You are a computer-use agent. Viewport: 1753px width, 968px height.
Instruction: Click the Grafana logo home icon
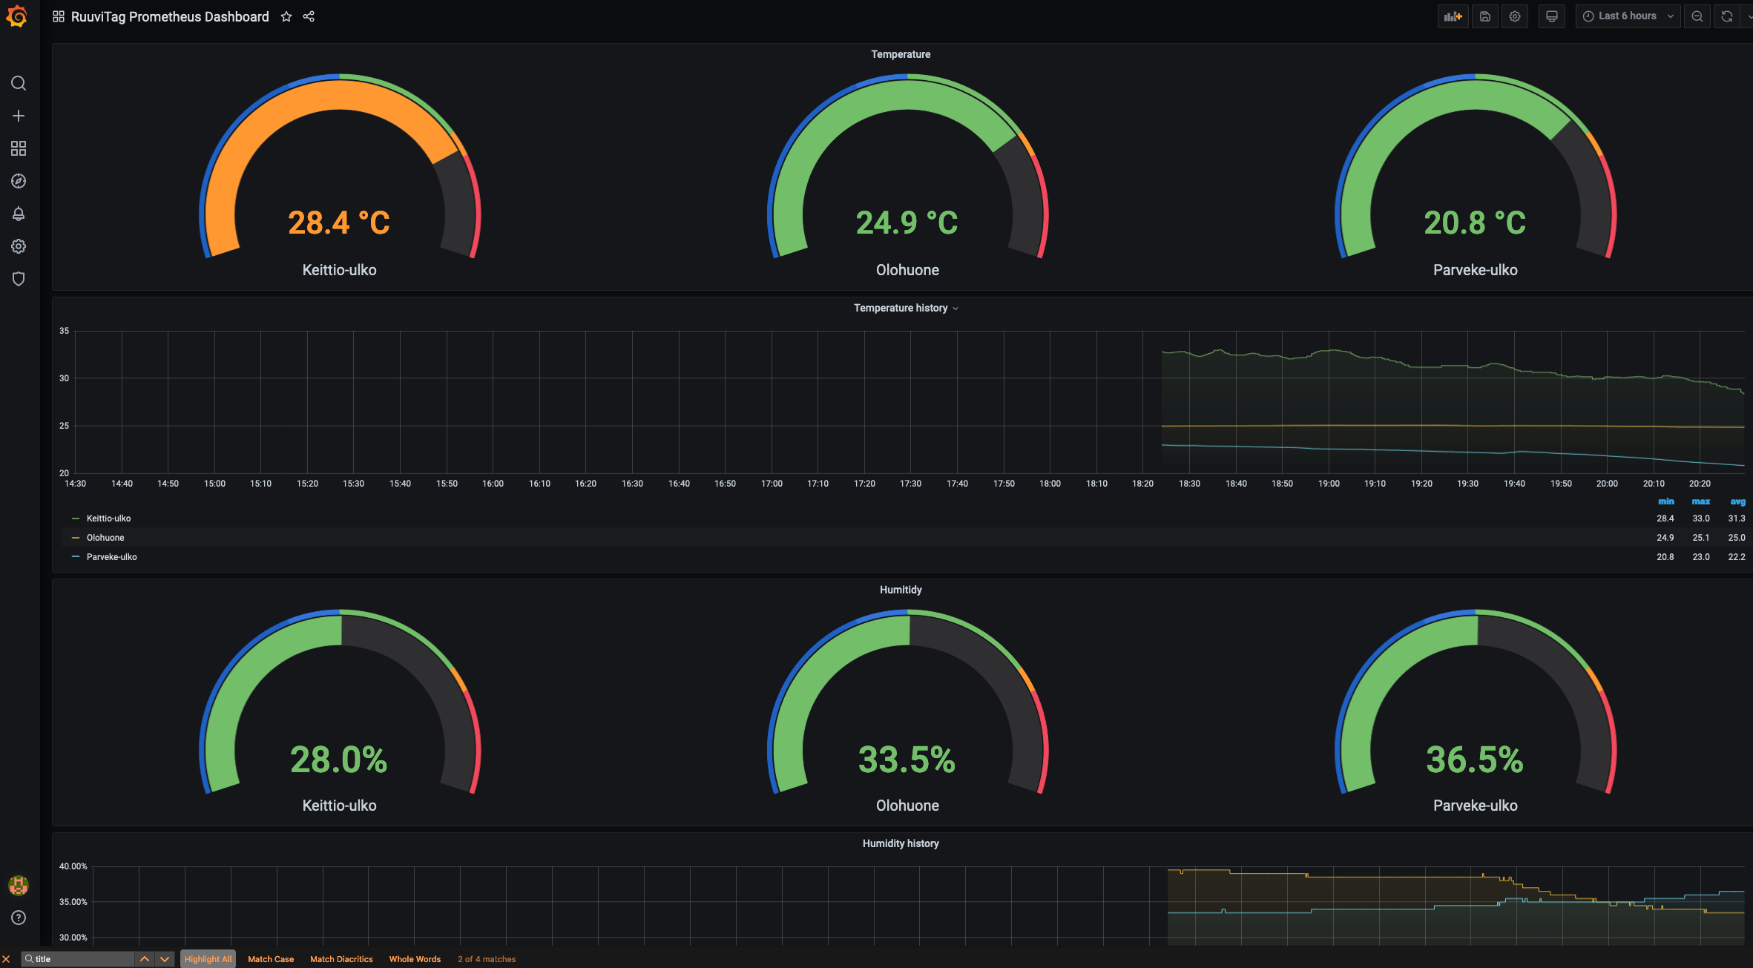(17, 16)
